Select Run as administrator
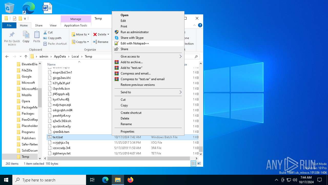 (x=148, y=32)
